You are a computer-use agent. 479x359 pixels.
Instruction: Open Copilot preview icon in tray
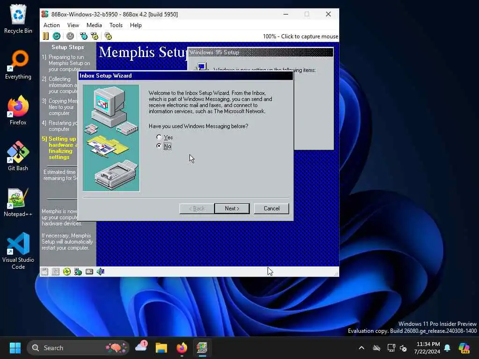point(464,348)
